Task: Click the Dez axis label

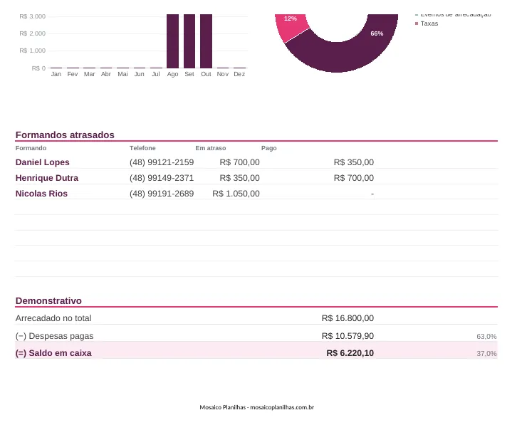Action: (239, 74)
